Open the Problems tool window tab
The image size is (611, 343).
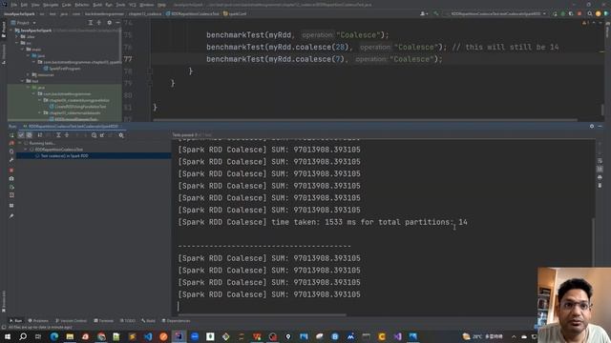click(38, 321)
